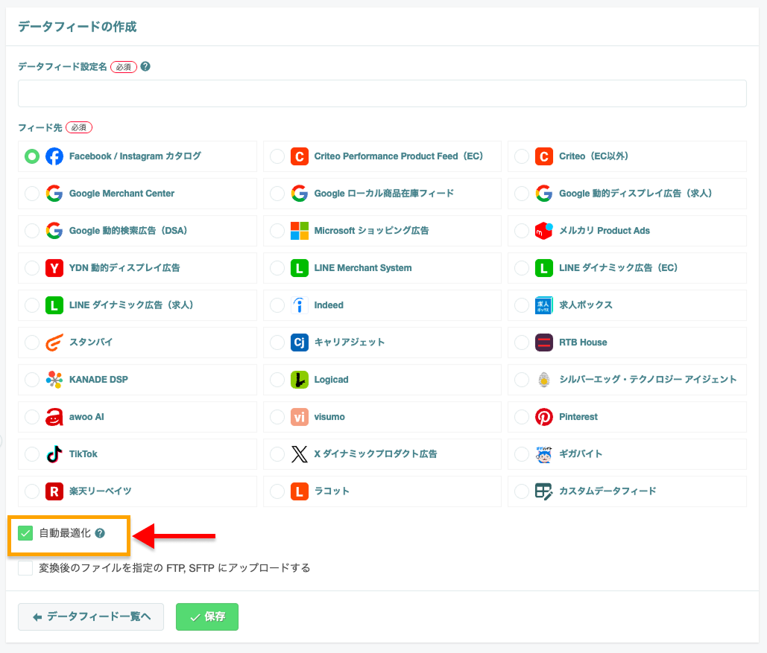Viewport: 767px width, 653px height.
Task: Select the LINE ダイナミック広告（求人） radio button
Action: 32,305
